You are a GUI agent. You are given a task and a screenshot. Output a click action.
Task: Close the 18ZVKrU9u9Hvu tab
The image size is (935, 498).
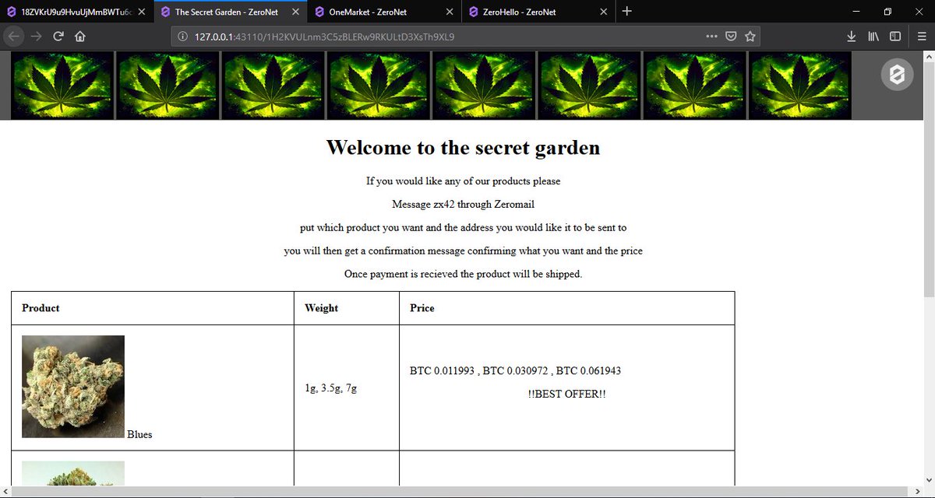tap(142, 12)
